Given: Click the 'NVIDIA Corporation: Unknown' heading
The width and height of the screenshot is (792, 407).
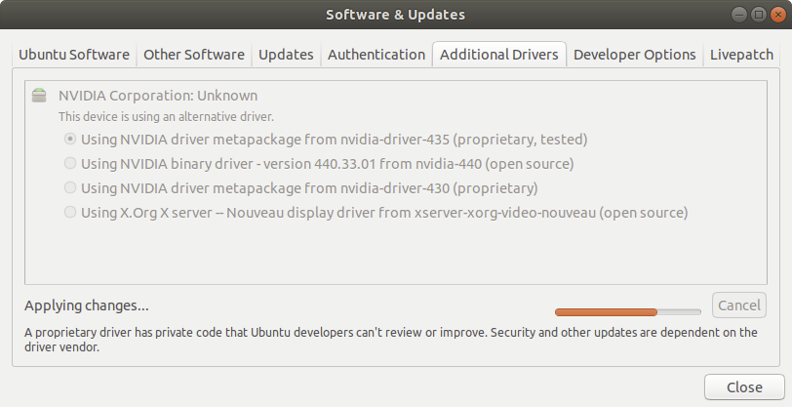Looking at the screenshot, I should coord(158,96).
